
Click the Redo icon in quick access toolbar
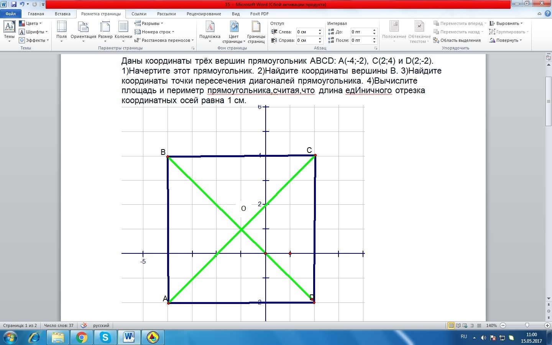(34, 4)
